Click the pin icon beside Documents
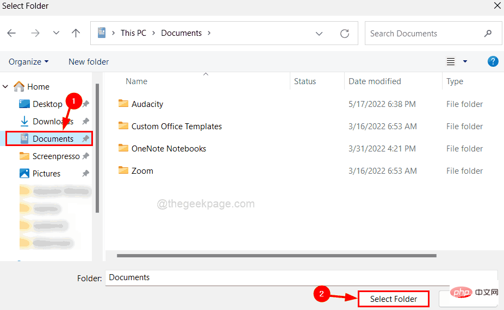The width and height of the screenshot is (504, 310). point(85,138)
